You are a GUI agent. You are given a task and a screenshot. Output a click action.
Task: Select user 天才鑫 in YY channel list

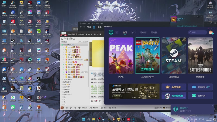(x=70, y=57)
